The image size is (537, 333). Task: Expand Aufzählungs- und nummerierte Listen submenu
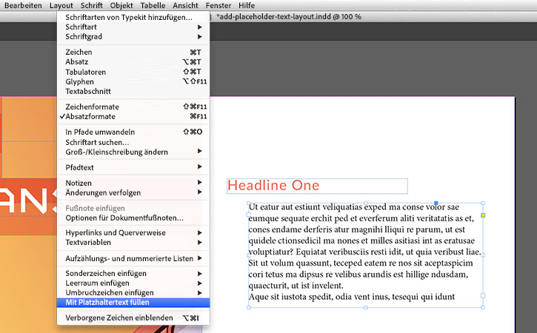pyautogui.click(x=133, y=258)
